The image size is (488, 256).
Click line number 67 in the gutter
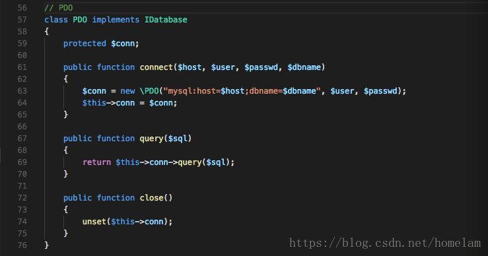[22, 139]
